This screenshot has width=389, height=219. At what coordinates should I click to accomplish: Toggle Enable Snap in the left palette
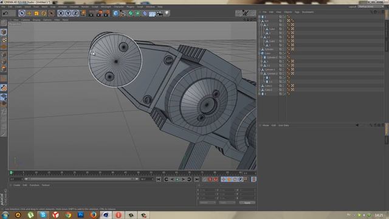(x=4, y=88)
